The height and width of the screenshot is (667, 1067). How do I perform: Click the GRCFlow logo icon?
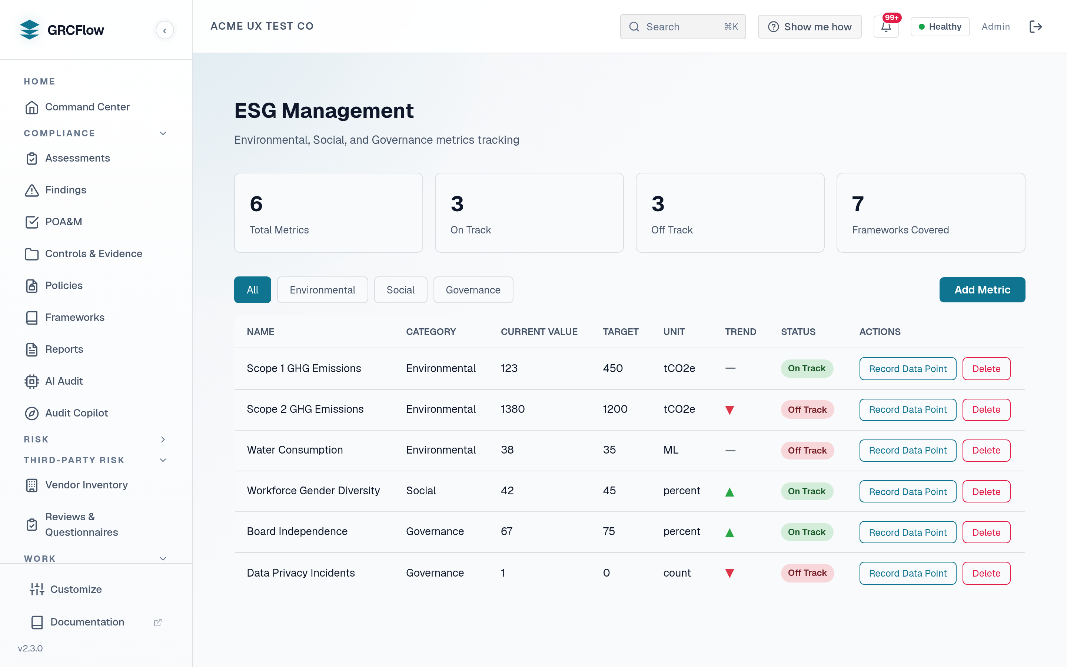pyautogui.click(x=30, y=30)
